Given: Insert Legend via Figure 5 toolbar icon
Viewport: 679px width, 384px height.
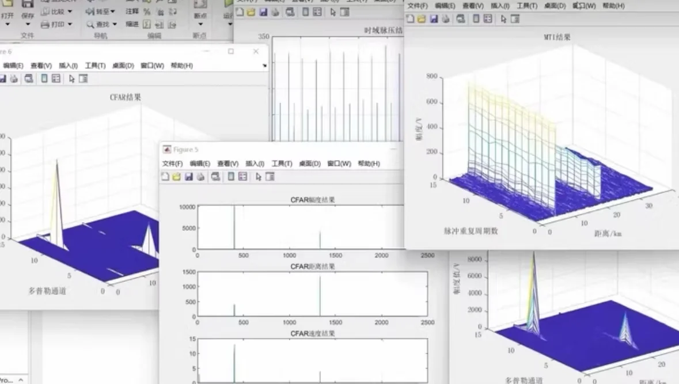Looking at the screenshot, I should click(x=242, y=177).
